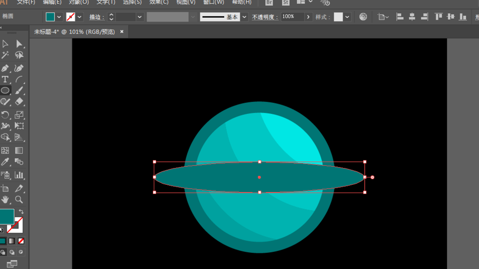Align objects to bottom edge
Image resolution: width=479 pixels, height=269 pixels.
[463, 17]
